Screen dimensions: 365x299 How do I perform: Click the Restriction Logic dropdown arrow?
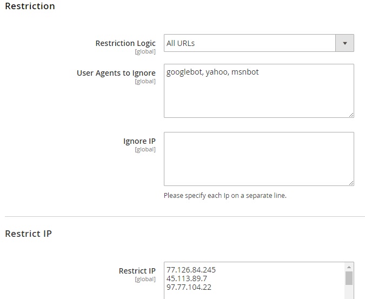344,43
